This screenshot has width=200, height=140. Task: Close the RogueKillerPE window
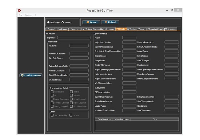[178, 10]
